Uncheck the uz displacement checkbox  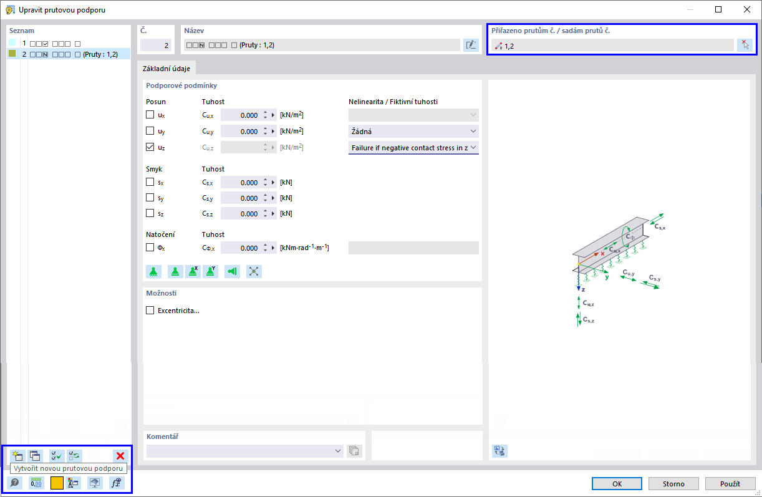[x=150, y=148]
